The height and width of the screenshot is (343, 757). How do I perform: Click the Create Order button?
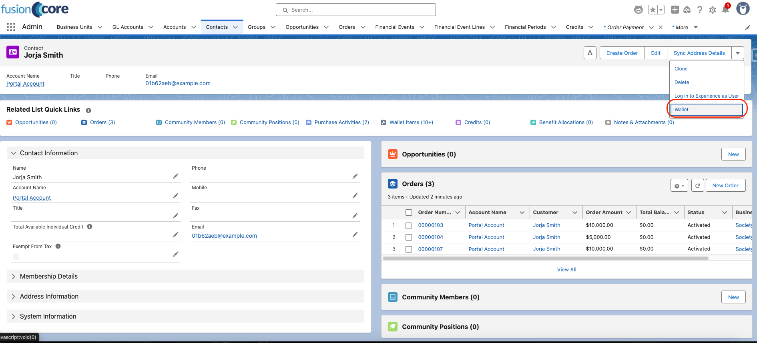[x=622, y=53]
